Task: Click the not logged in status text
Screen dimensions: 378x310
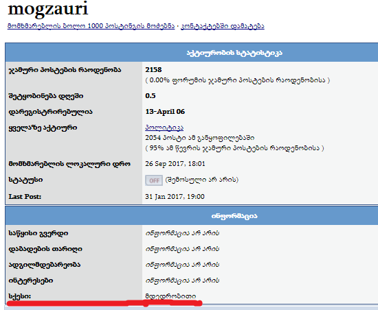Action: pos(202,180)
